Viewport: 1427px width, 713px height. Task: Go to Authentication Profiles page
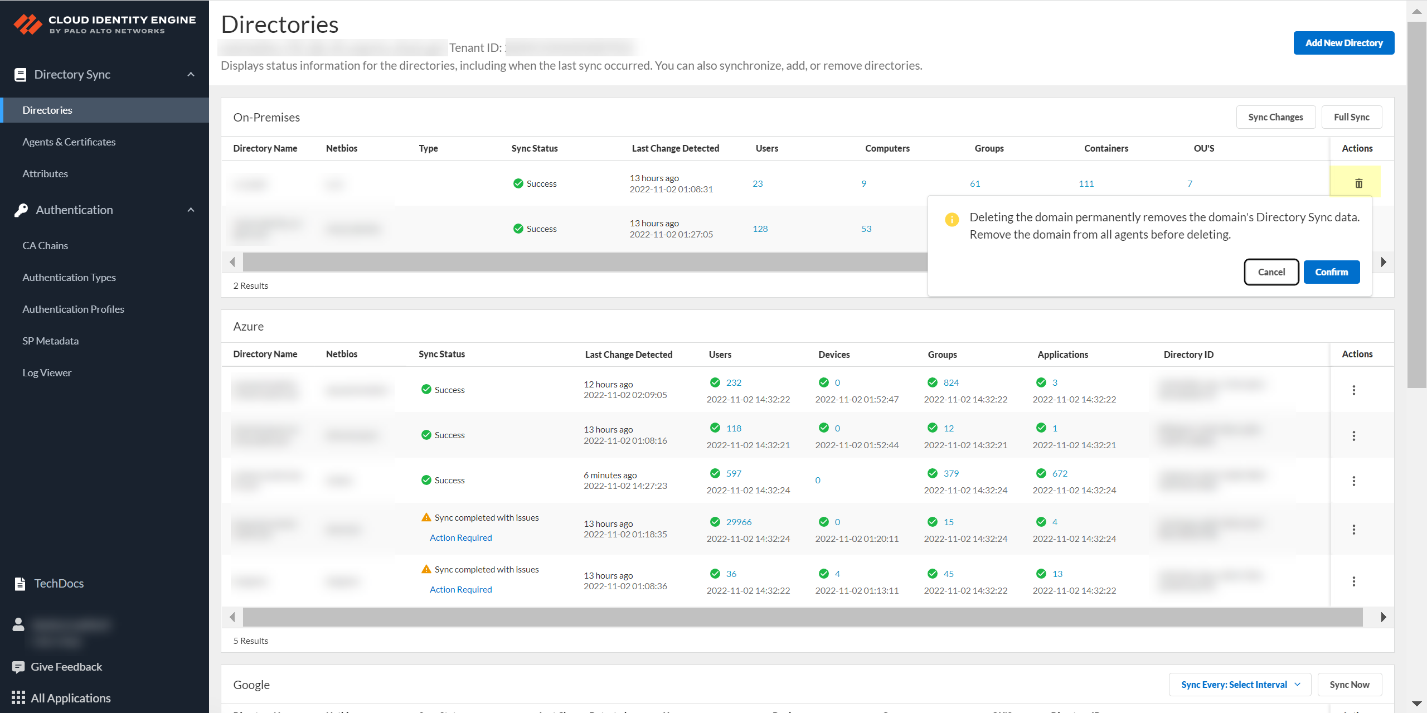pos(73,309)
